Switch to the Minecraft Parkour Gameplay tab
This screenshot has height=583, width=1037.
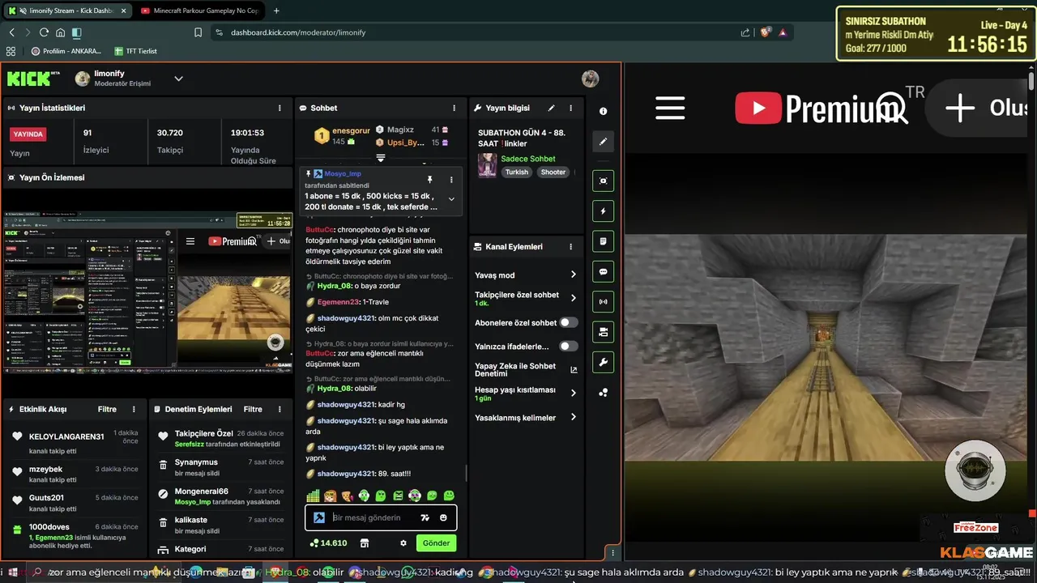click(198, 11)
